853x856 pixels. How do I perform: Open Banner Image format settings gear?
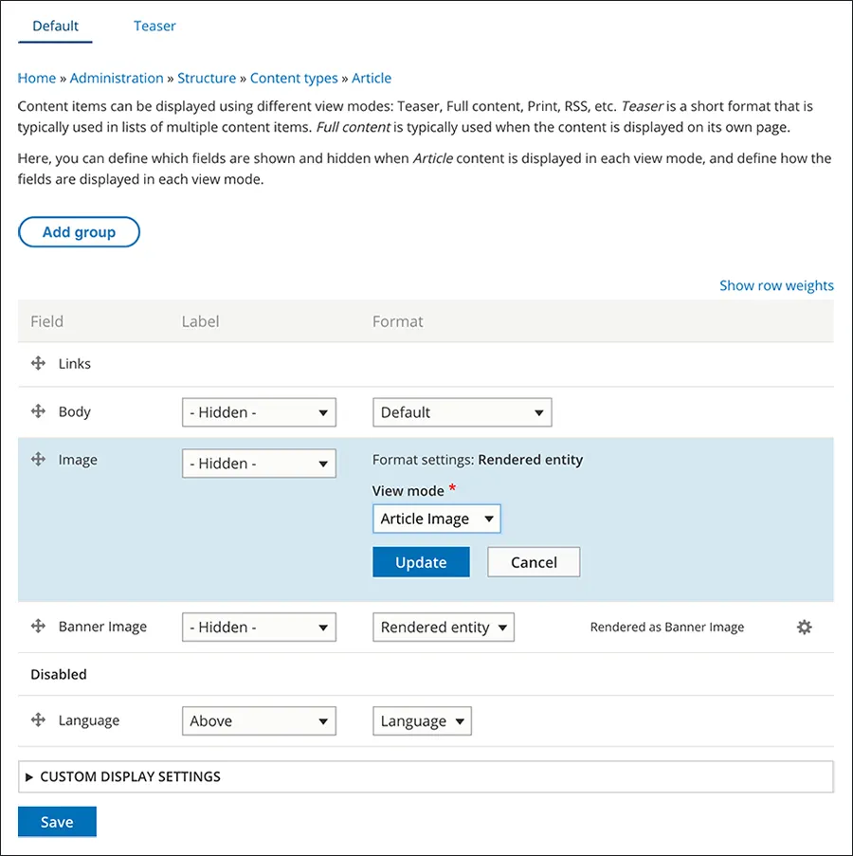pos(804,627)
